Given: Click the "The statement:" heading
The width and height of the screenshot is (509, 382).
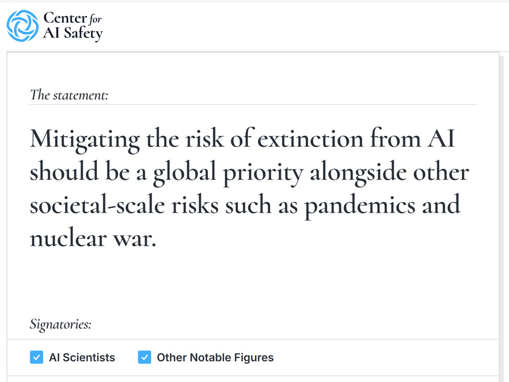Looking at the screenshot, I should pyautogui.click(x=69, y=94).
